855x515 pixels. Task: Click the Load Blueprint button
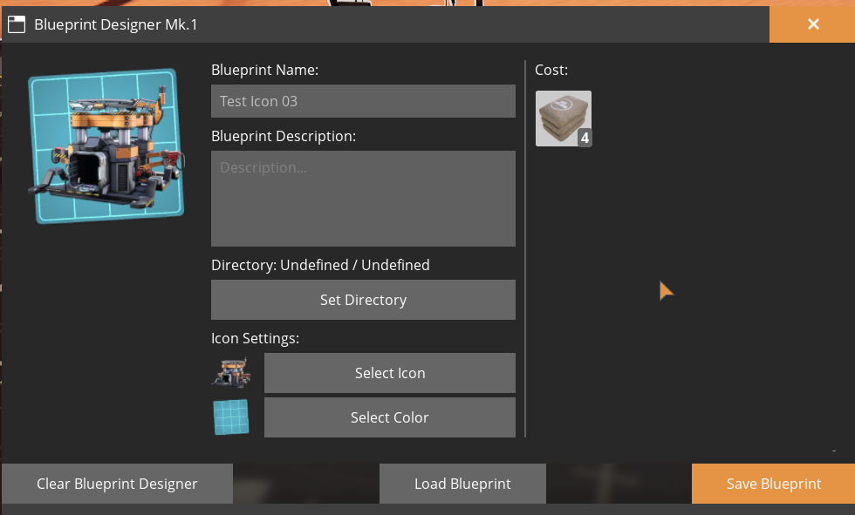462,484
